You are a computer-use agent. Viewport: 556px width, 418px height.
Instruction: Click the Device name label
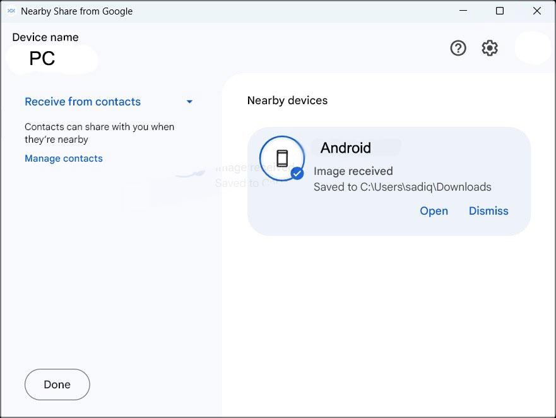coord(45,37)
